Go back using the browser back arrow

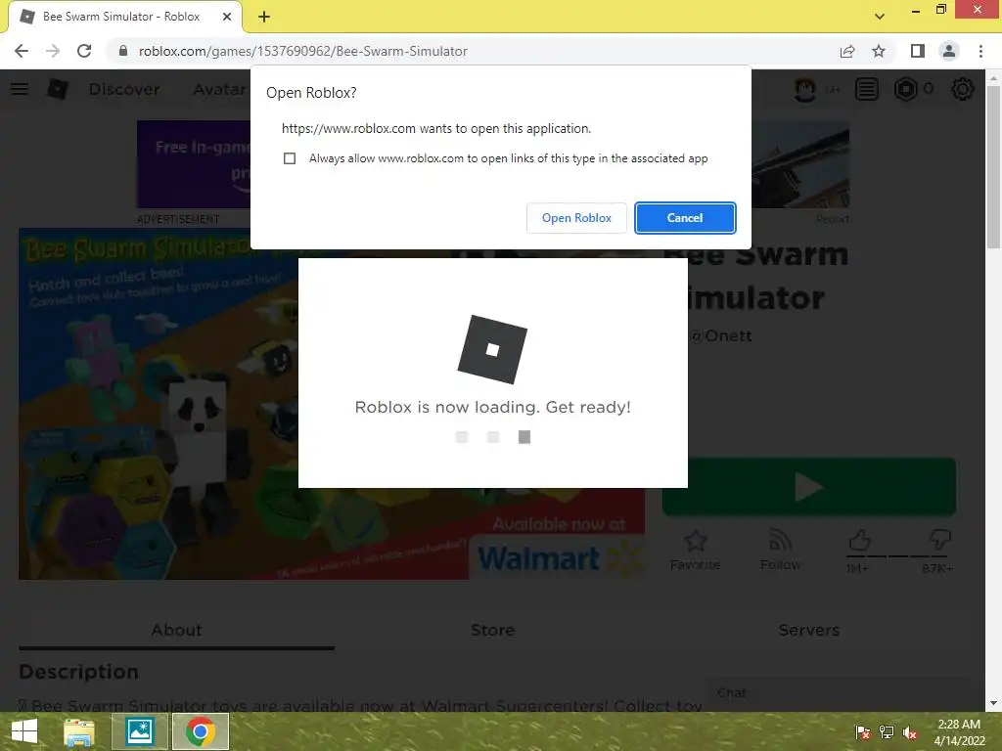pyautogui.click(x=22, y=51)
